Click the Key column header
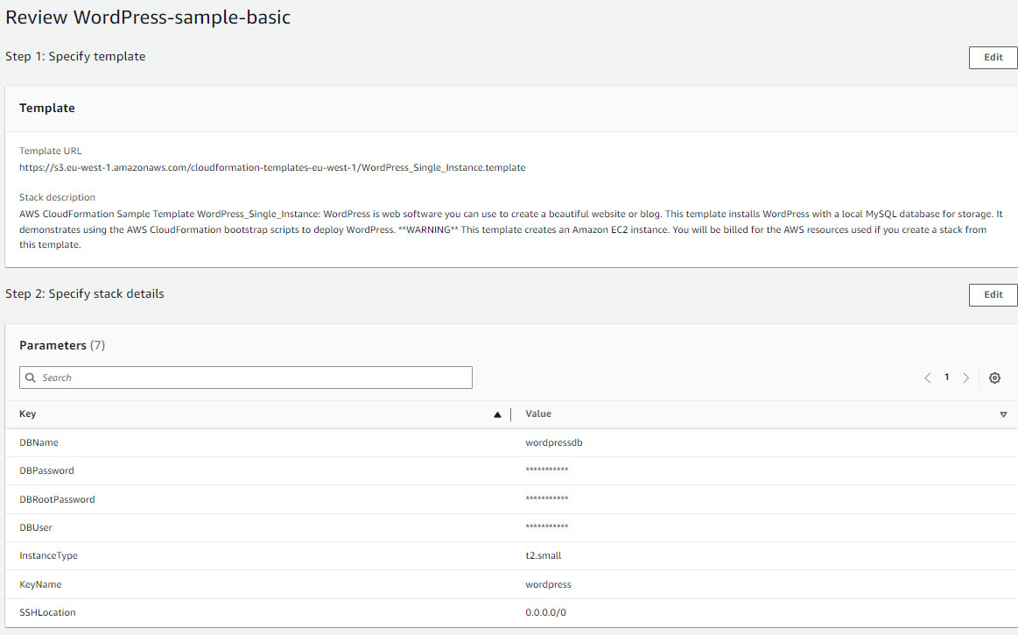This screenshot has width=1018, height=635. pyautogui.click(x=27, y=414)
